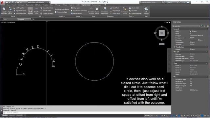The height and width of the screenshot is (118, 210).
Task: Select the Arc Aligned text tool
Action: (x=30, y=11)
